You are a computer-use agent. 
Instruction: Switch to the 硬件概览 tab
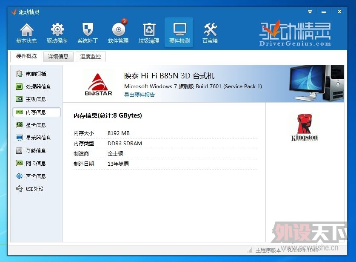[x=26, y=56]
